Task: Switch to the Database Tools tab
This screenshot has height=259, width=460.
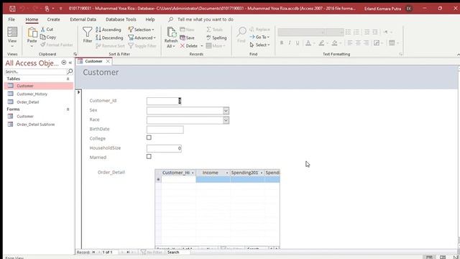Action: pyautogui.click(x=121, y=19)
